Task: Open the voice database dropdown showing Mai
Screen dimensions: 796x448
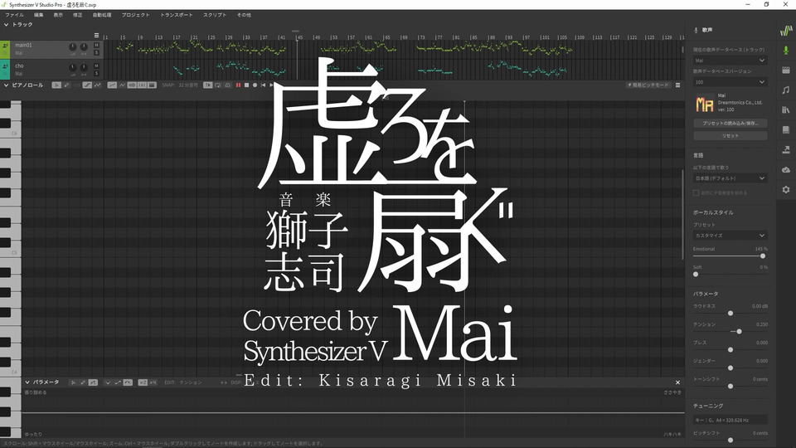Action: coord(730,61)
